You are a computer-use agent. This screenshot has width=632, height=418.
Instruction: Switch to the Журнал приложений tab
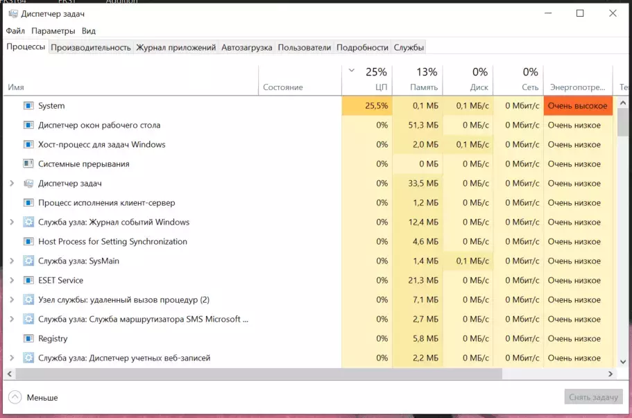(176, 48)
